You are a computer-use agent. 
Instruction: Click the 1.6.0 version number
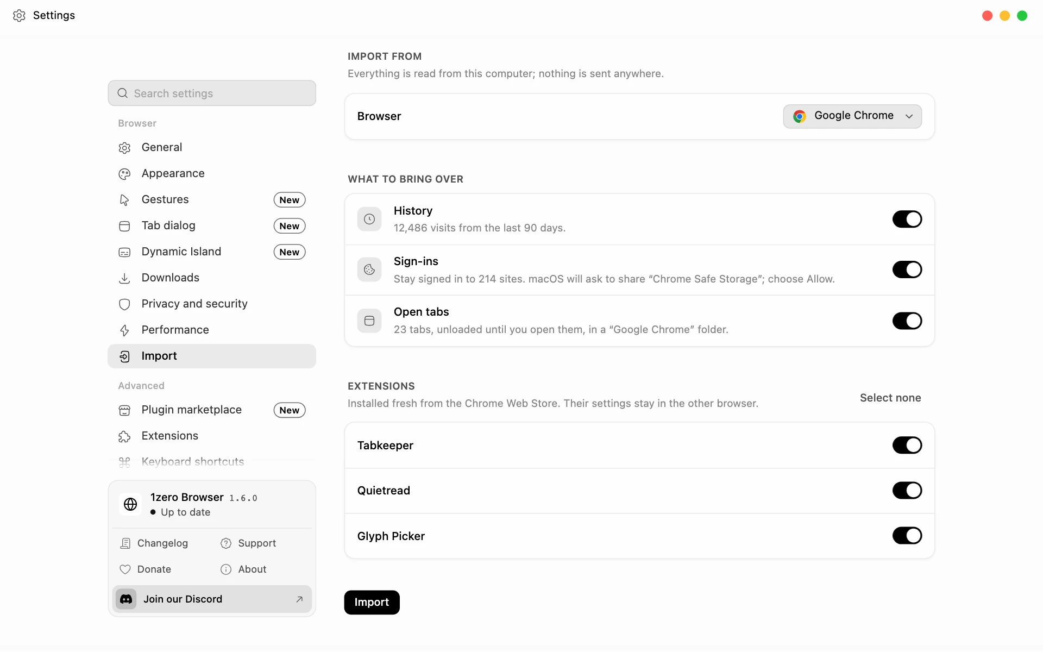click(x=243, y=498)
